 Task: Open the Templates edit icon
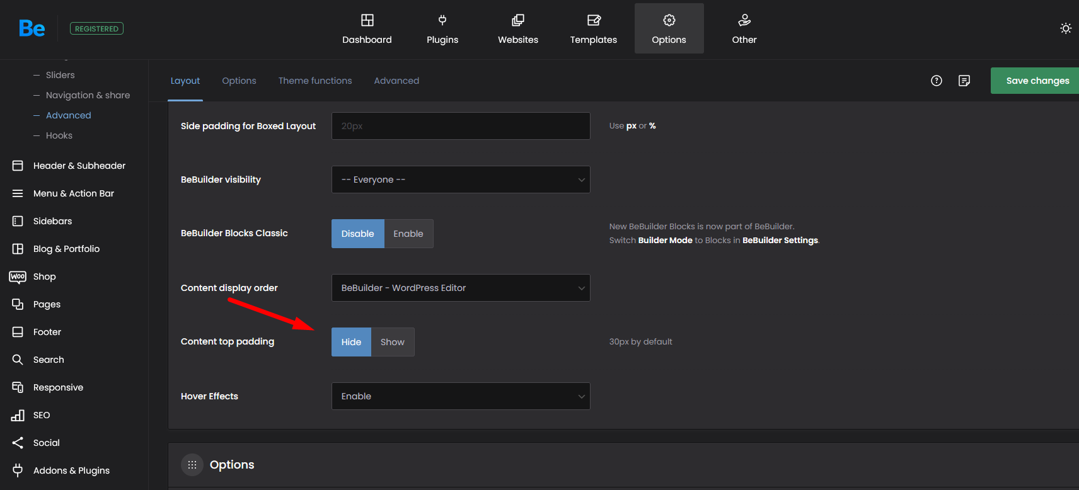pos(594,20)
